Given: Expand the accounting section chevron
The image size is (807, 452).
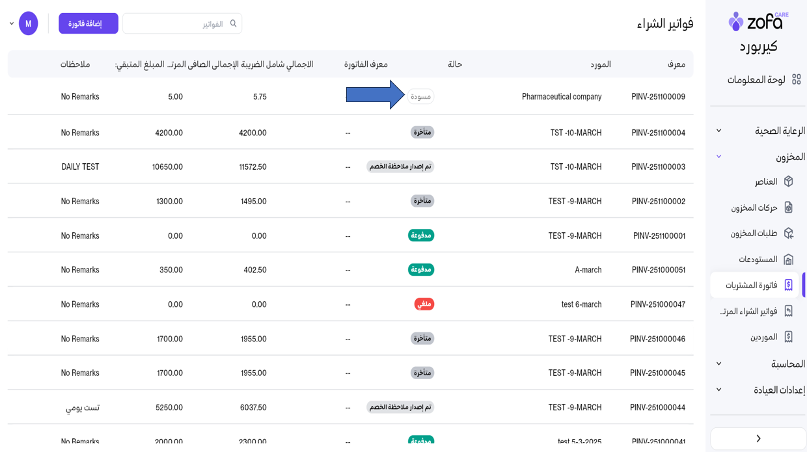Looking at the screenshot, I should [718, 364].
